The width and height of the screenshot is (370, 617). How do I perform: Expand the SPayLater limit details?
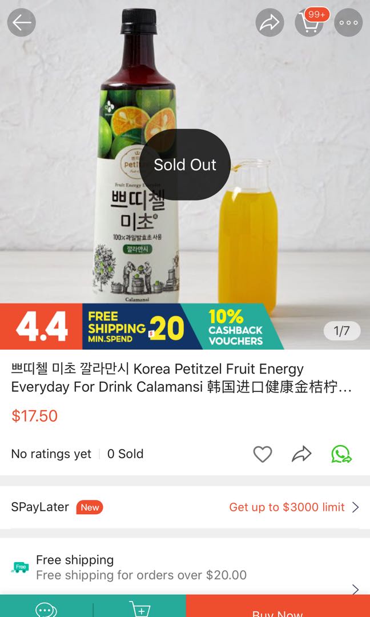pyautogui.click(x=355, y=507)
